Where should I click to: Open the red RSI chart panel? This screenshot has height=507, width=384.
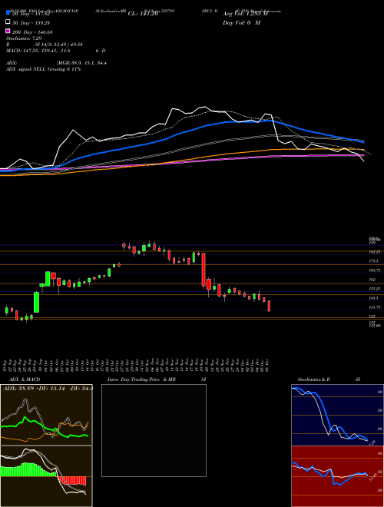337,476
